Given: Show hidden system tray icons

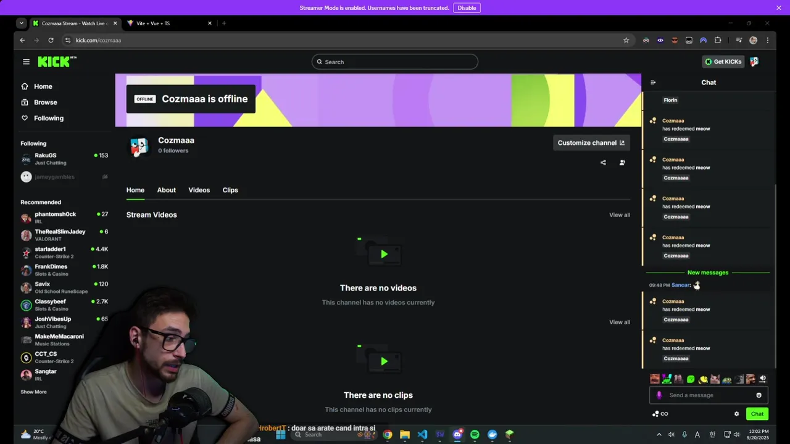Looking at the screenshot, I should click(x=659, y=435).
